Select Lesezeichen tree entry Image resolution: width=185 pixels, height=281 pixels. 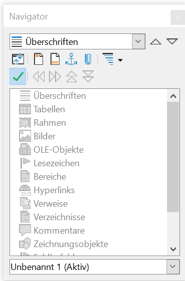click(x=56, y=163)
